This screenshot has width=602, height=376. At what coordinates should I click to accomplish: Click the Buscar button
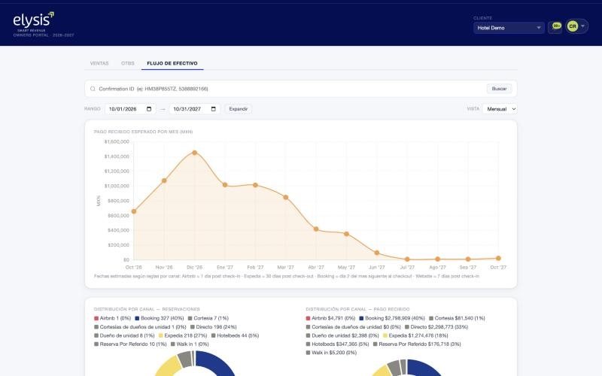tap(499, 89)
